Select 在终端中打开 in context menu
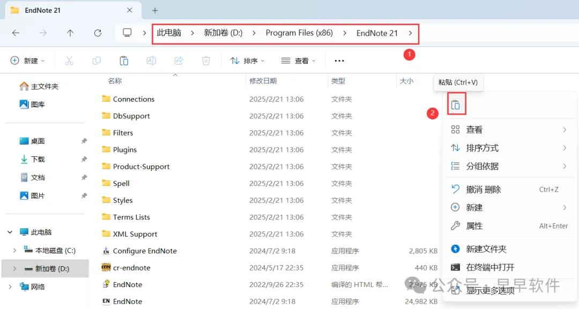 [x=509, y=267]
